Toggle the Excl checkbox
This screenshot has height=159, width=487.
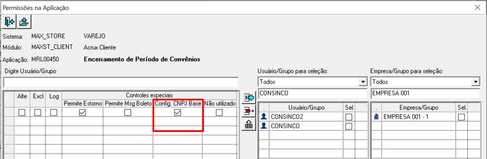pyautogui.click(x=38, y=112)
